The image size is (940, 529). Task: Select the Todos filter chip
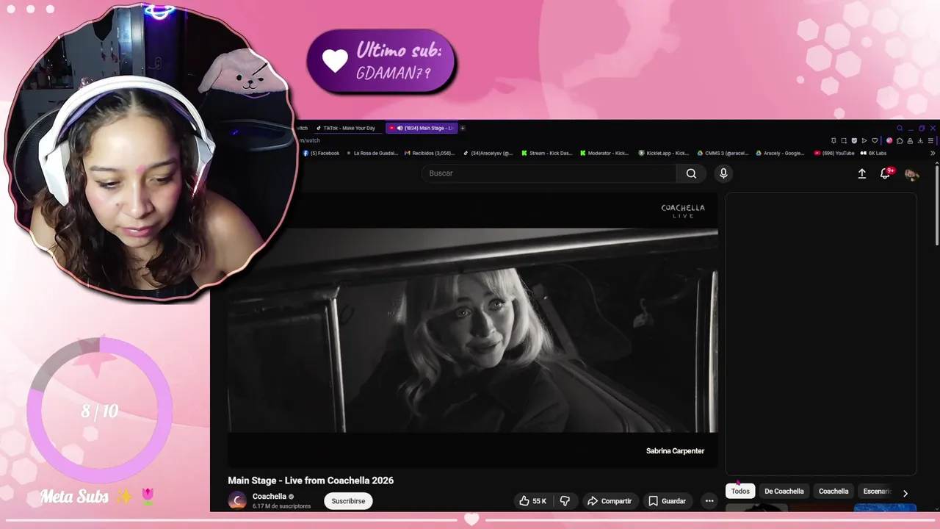740,492
